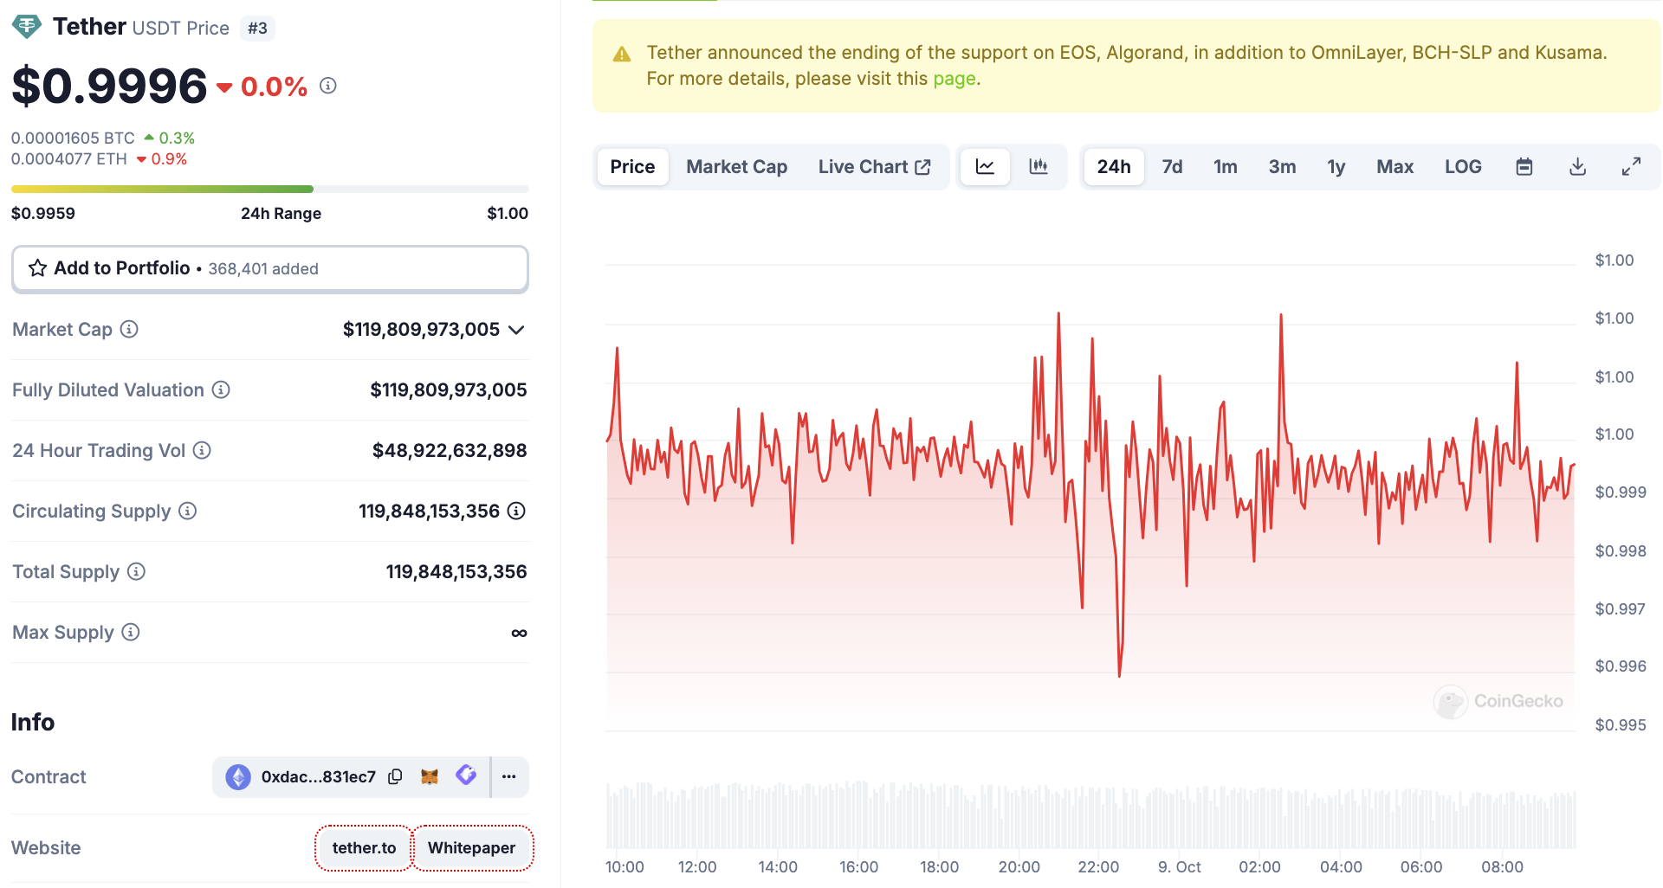
Task: Switch to candlestick chart icon
Action: pyautogui.click(x=1038, y=166)
